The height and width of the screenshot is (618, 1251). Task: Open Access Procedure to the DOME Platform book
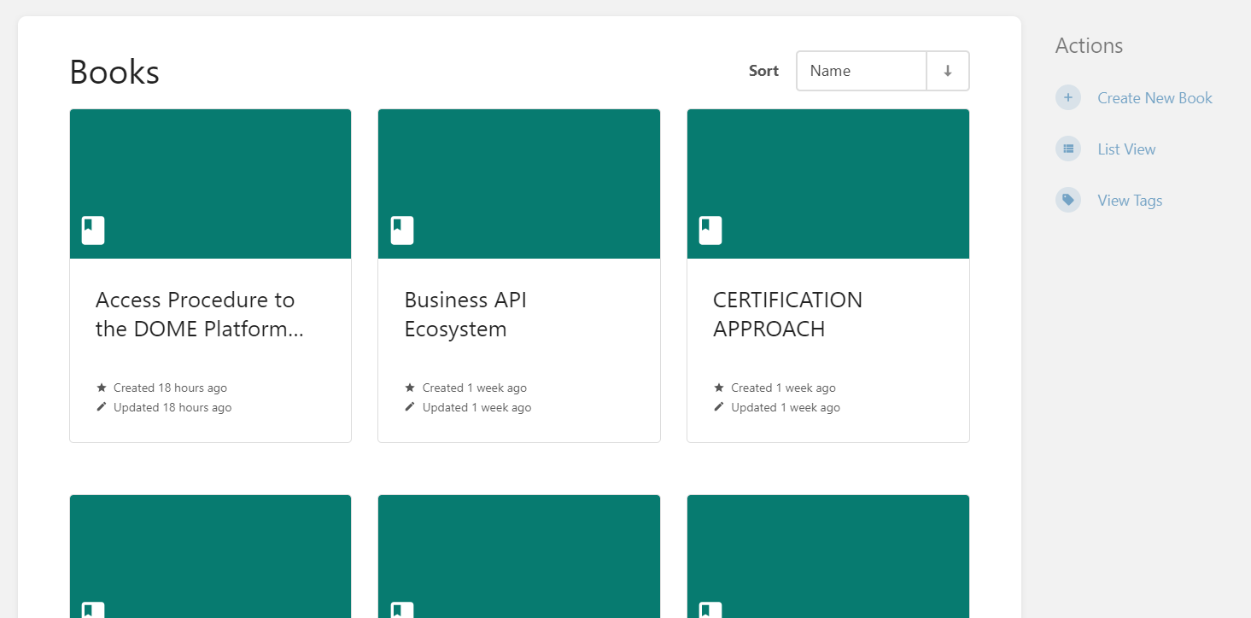coord(199,314)
